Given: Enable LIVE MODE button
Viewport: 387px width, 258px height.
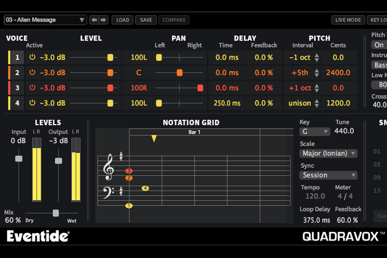Looking at the screenshot, I should [x=348, y=20].
